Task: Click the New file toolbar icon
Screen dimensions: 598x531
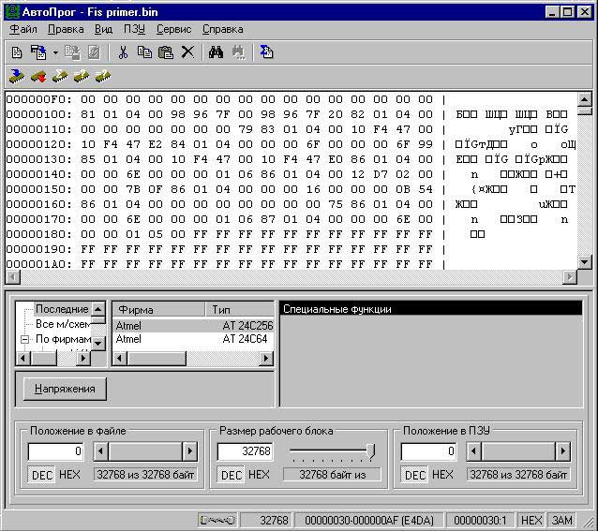Action: (17, 52)
